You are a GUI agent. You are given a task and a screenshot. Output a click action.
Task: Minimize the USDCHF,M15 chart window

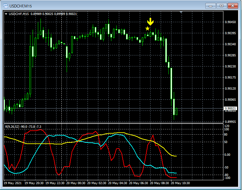(210, 6)
